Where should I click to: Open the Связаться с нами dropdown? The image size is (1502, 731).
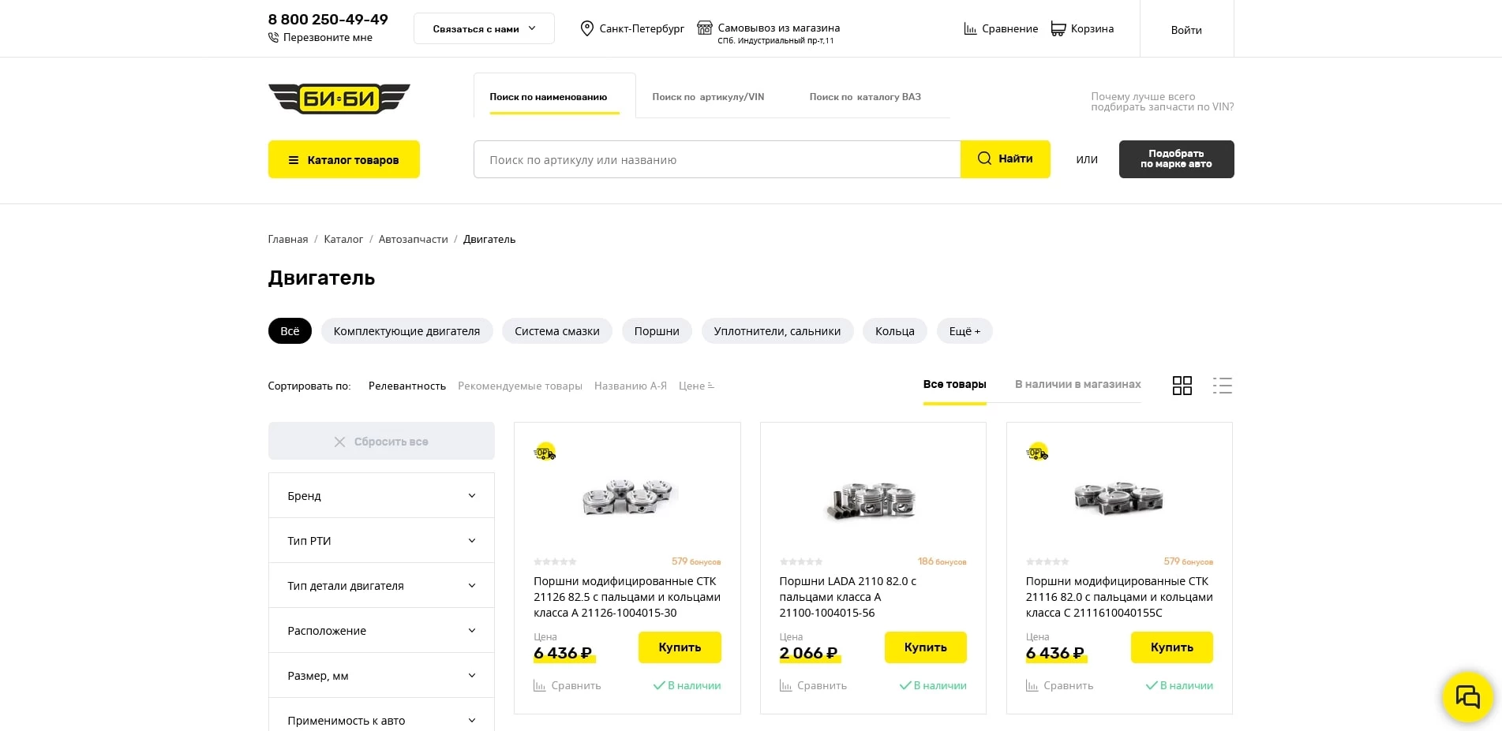tap(484, 29)
